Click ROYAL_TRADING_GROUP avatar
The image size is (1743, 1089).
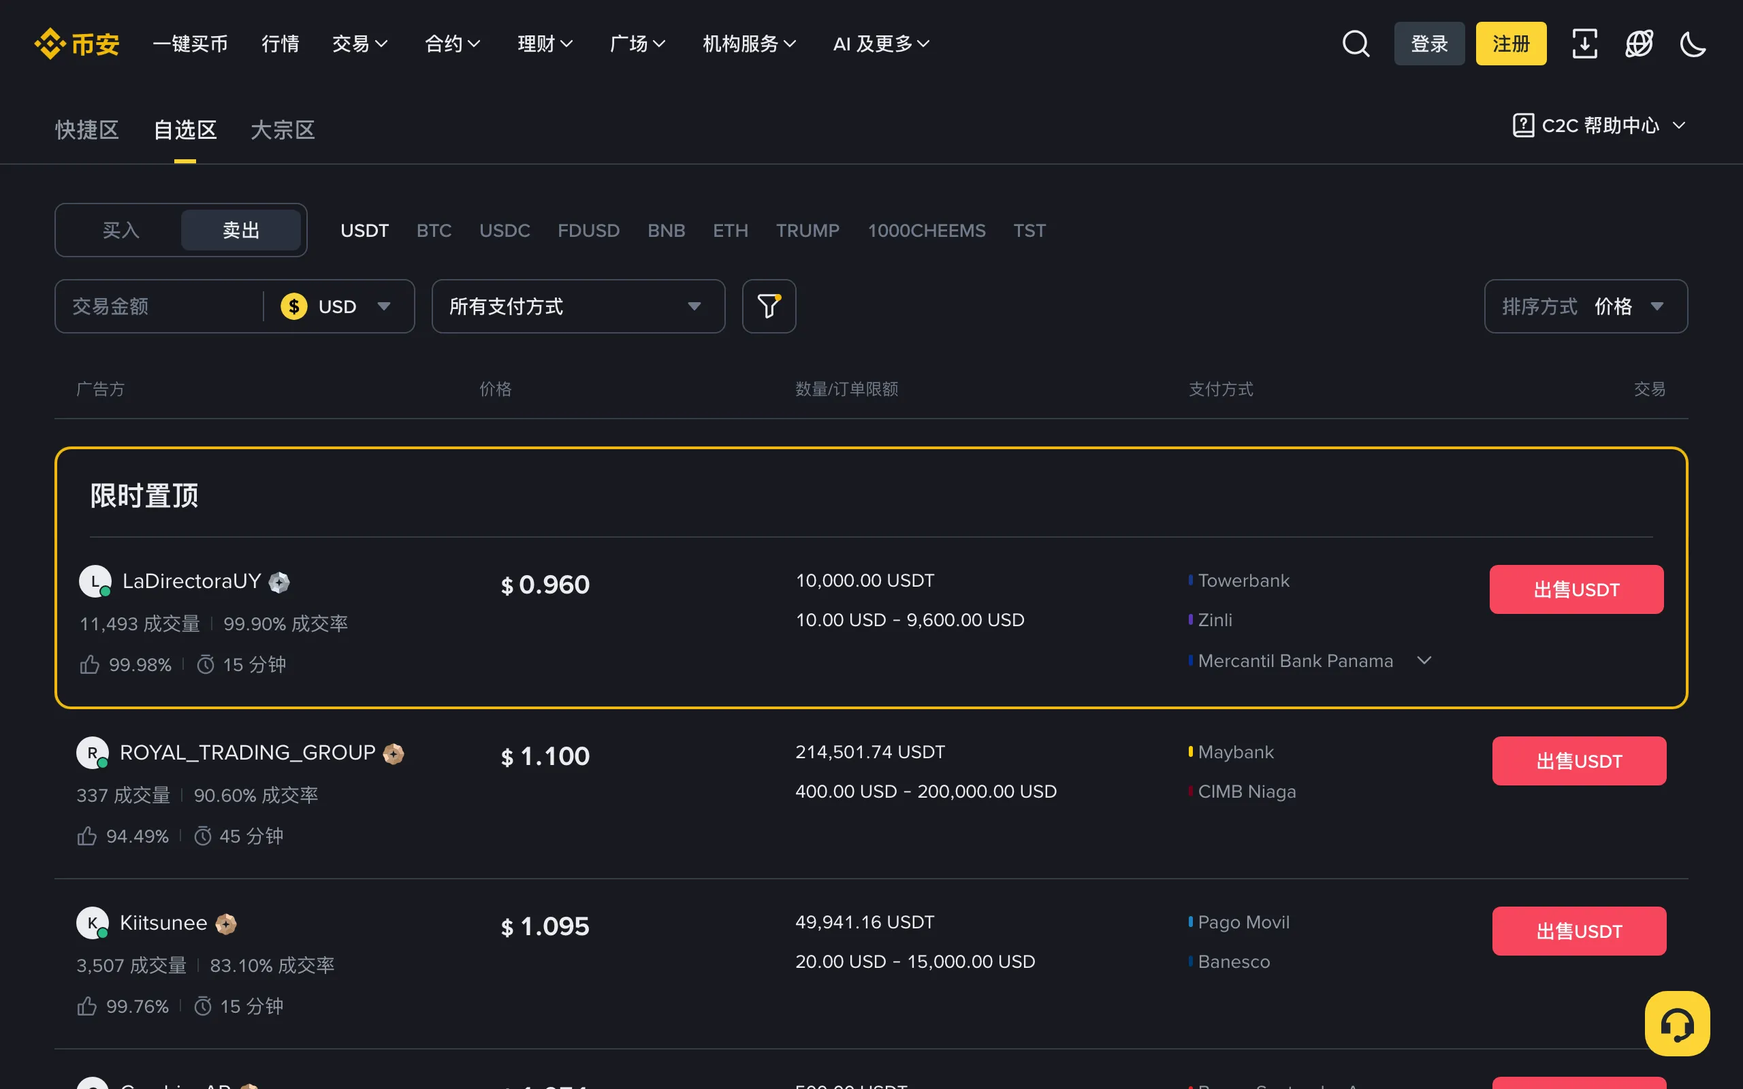(x=92, y=753)
